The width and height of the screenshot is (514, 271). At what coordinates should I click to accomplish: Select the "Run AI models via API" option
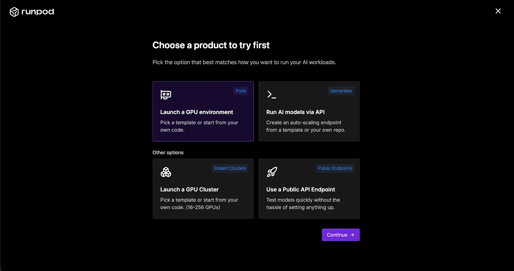pos(295,112)
